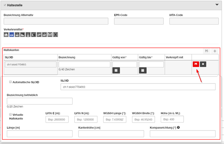
Task: Click the dark X cancel row icon
Action: pyautogui.click(x=203, y=64)
